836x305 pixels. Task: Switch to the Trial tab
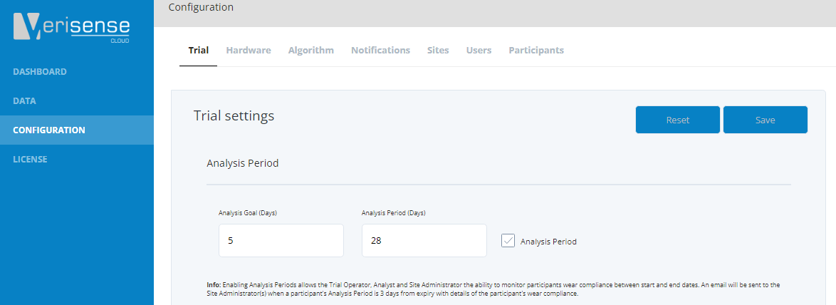[199, 50]
